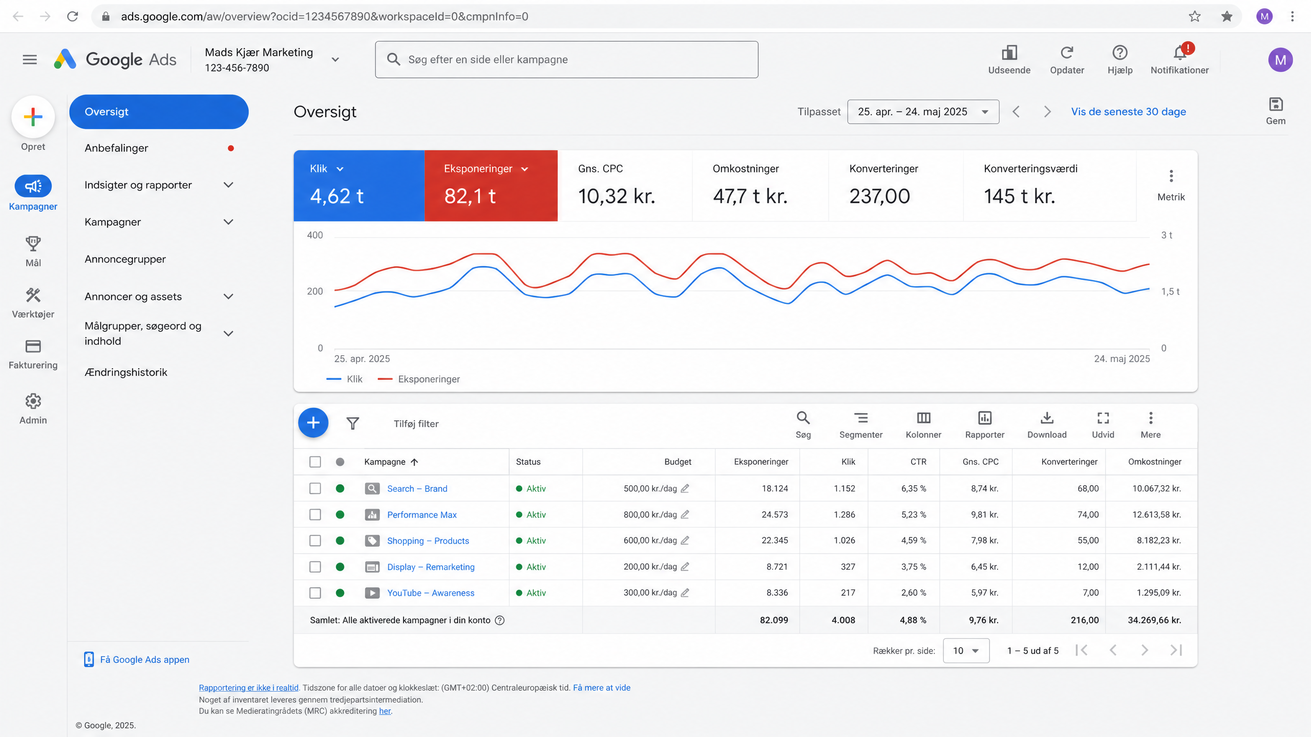The height and width of the screenshot is (737, 1311).
Task: Open the Værktøjer tools section
Action: click(x=33, y=303)
